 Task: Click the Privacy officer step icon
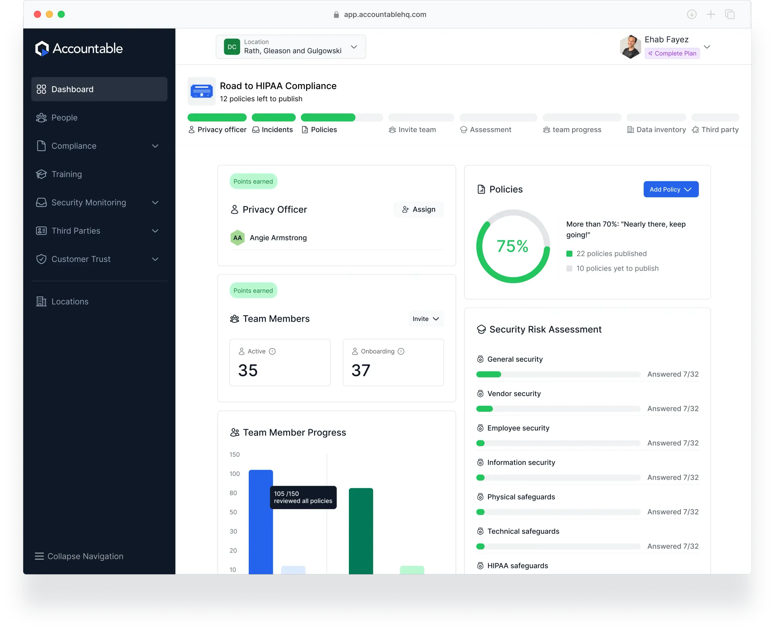[x=192, y=130]
